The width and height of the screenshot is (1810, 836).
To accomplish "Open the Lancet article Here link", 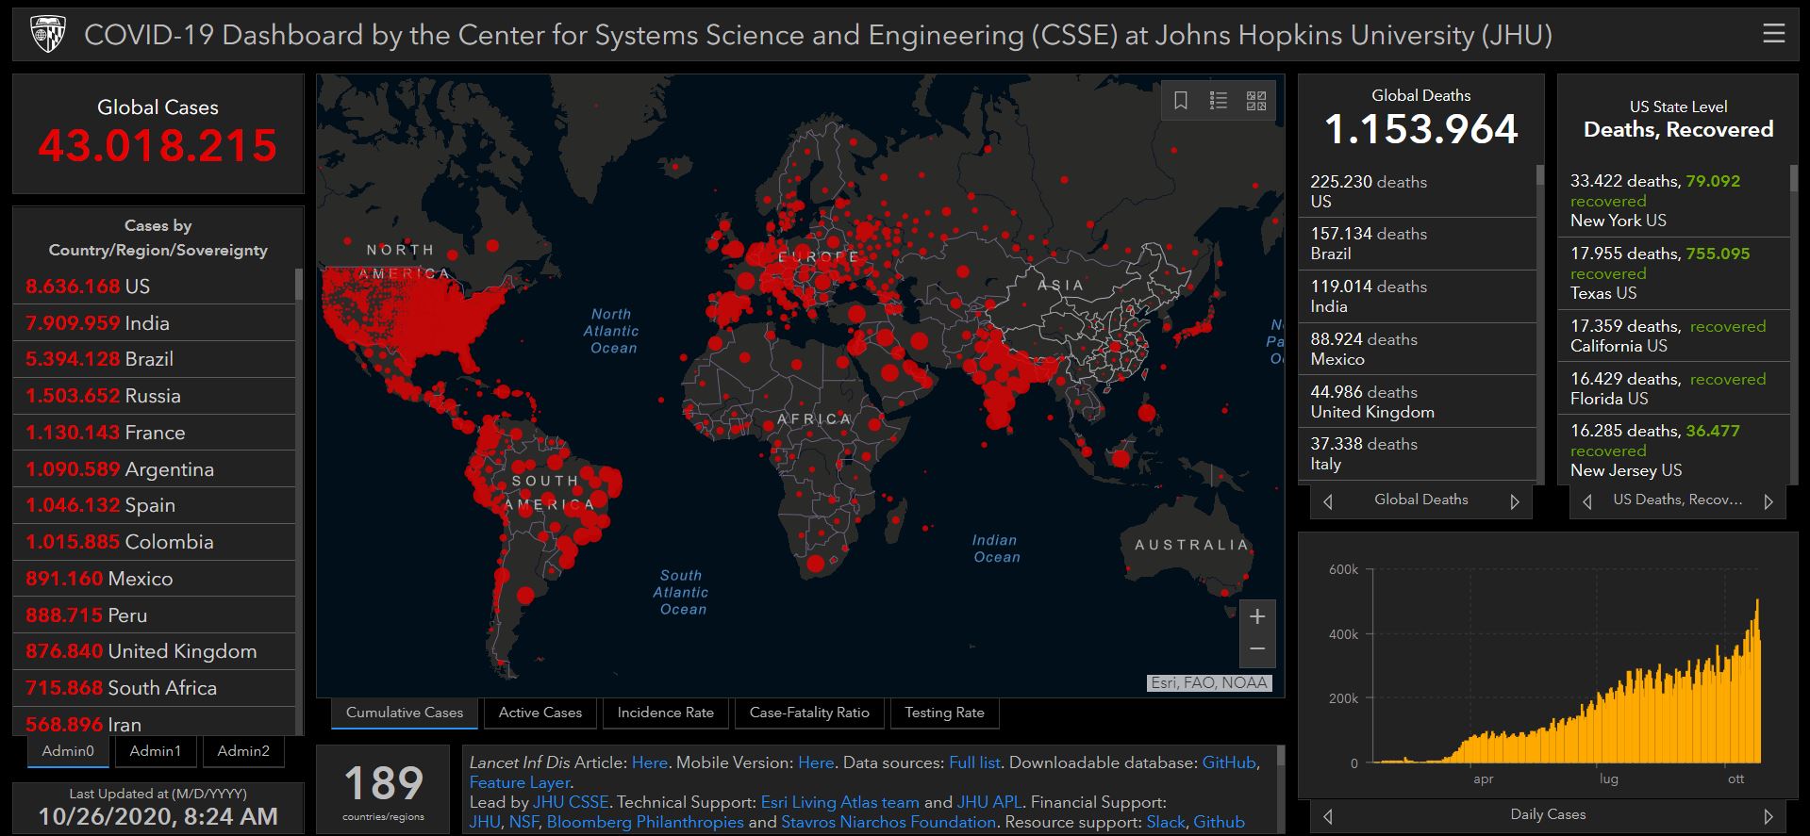I will coord(649,762).
